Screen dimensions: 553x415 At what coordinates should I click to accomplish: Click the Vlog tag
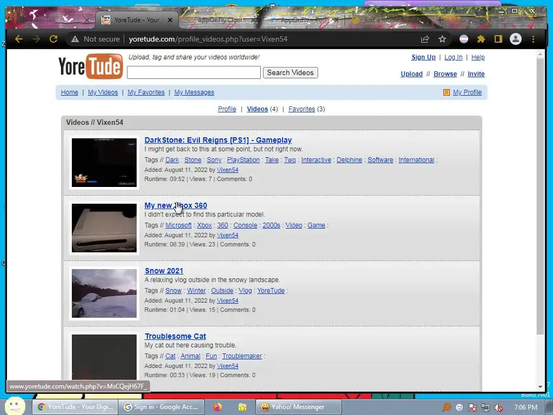pos(245,290)
